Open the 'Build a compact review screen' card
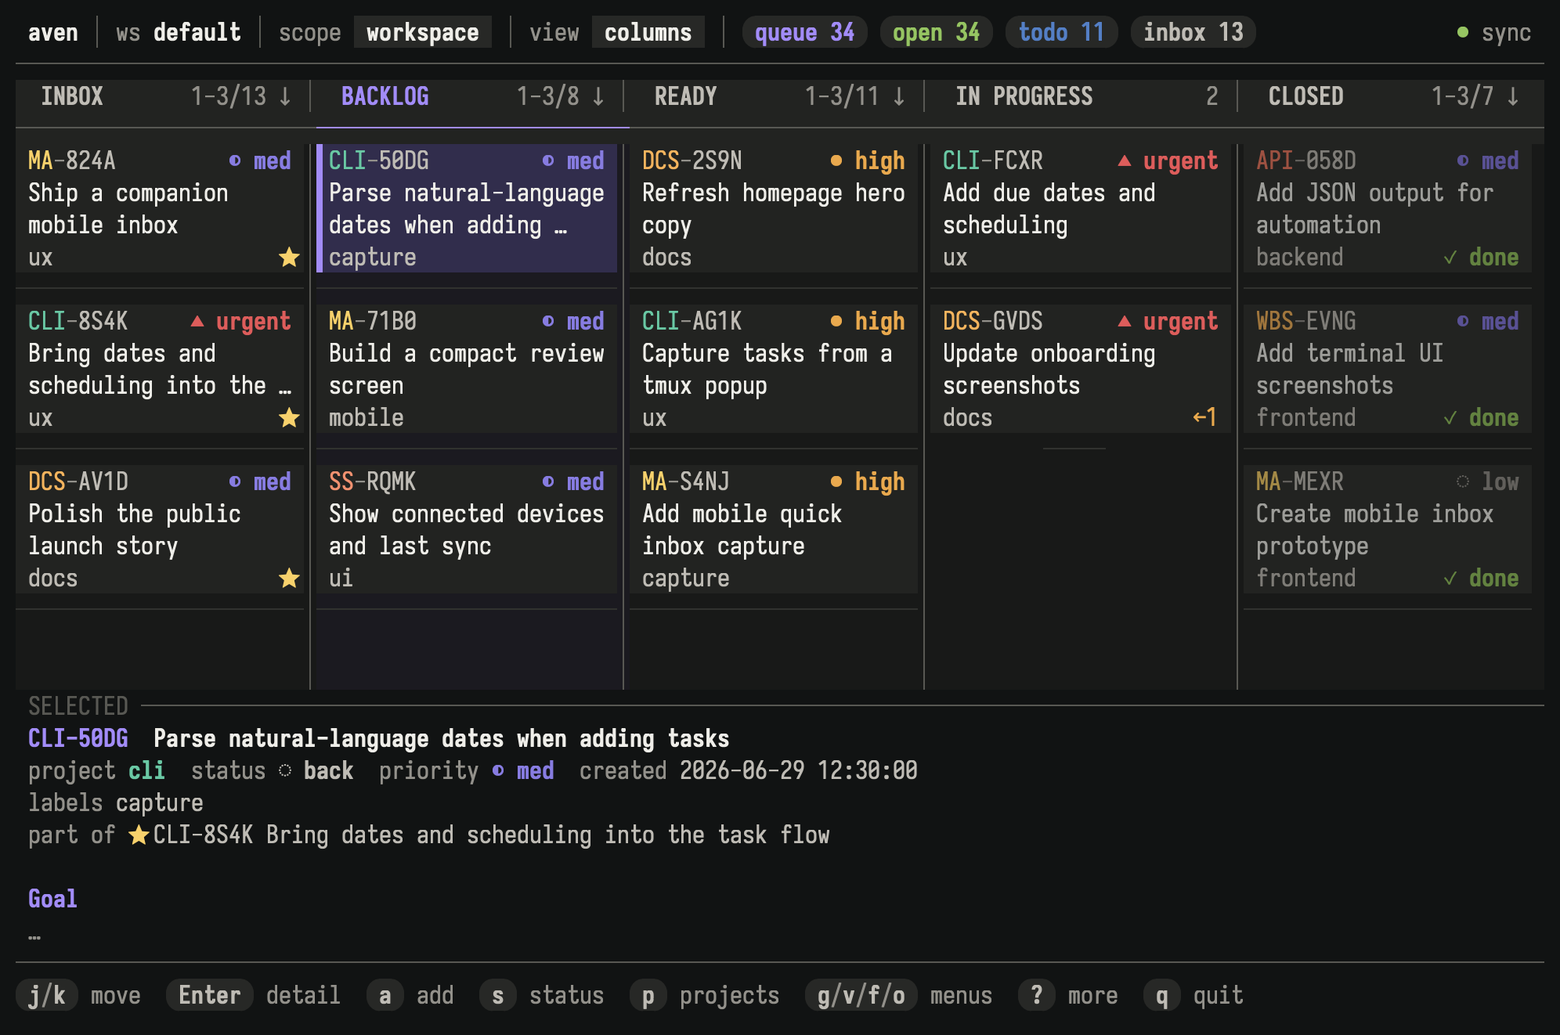This screenshot has height=1035, width=1560. [467, 369]
